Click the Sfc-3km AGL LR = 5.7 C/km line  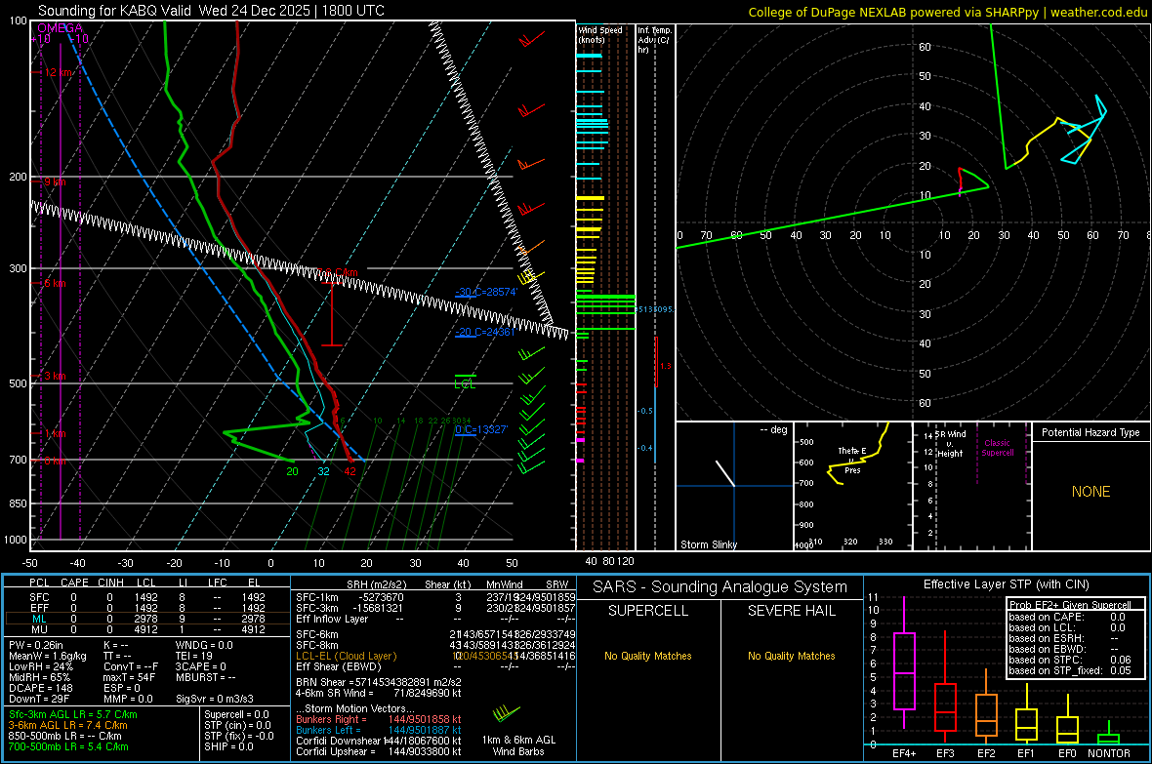[73, 714]
